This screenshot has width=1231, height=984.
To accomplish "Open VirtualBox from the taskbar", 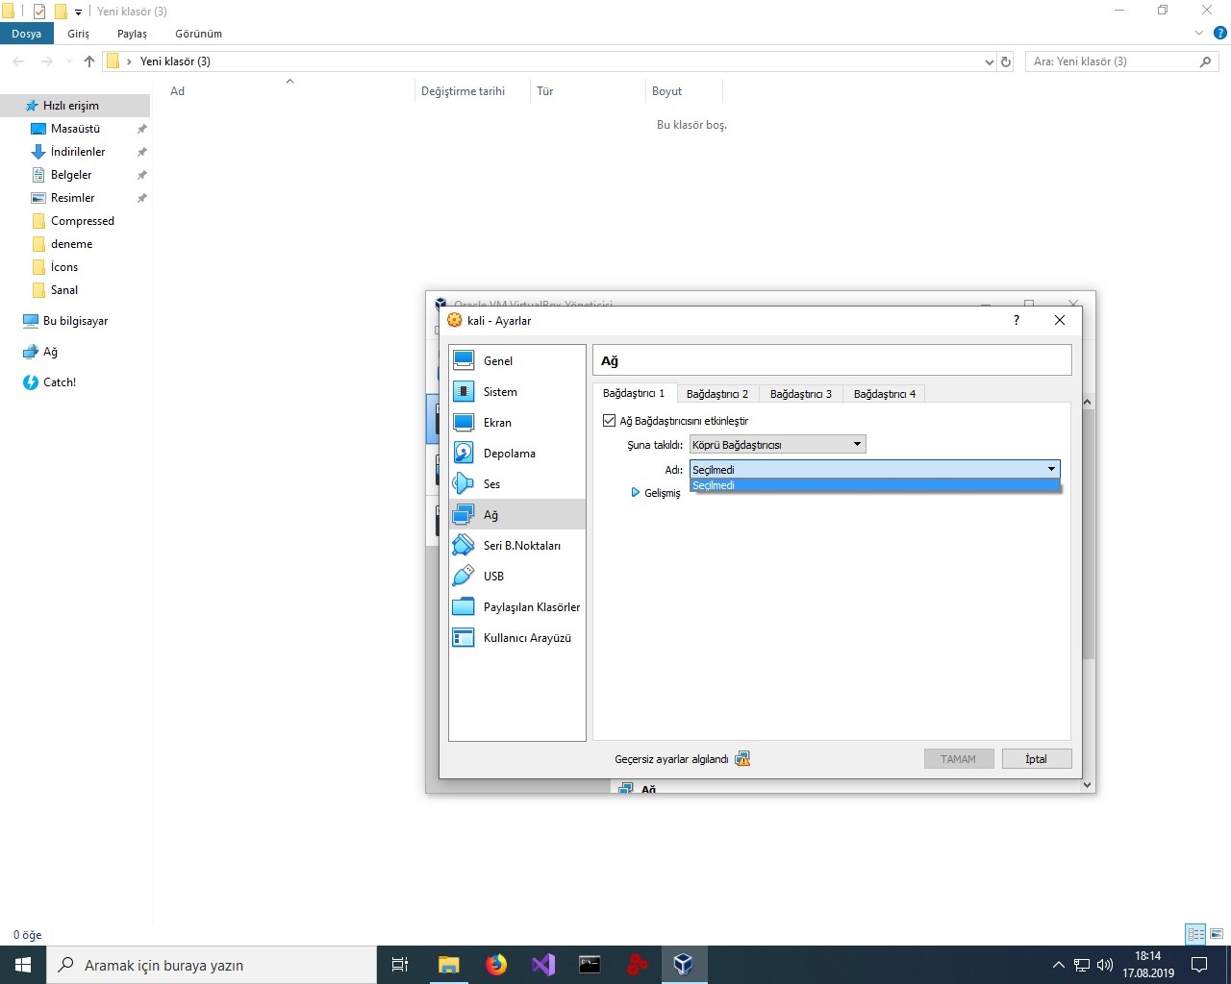I will (684, 965).
